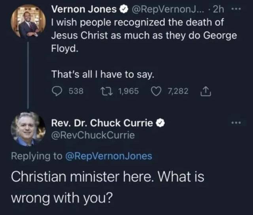Click the 7,282 likes count
This screenshot has width=253, height=215.
(178, 92)
